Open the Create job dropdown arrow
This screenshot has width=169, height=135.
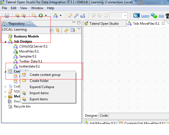[x=61, y=16]
